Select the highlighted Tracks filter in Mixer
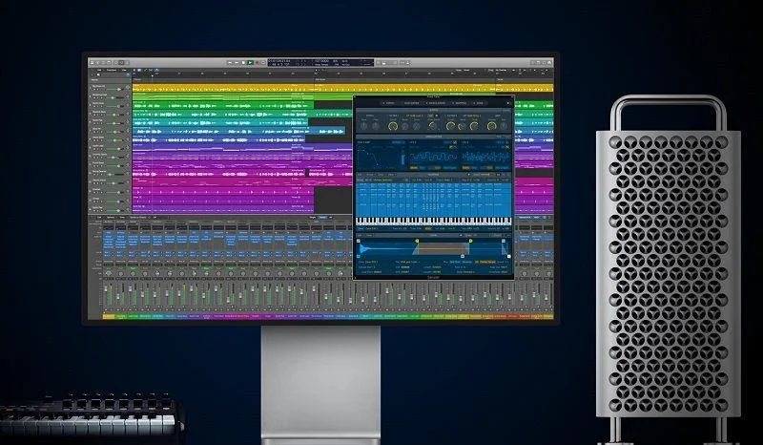This screenshot has height=445, width=763. coord(322,218)
